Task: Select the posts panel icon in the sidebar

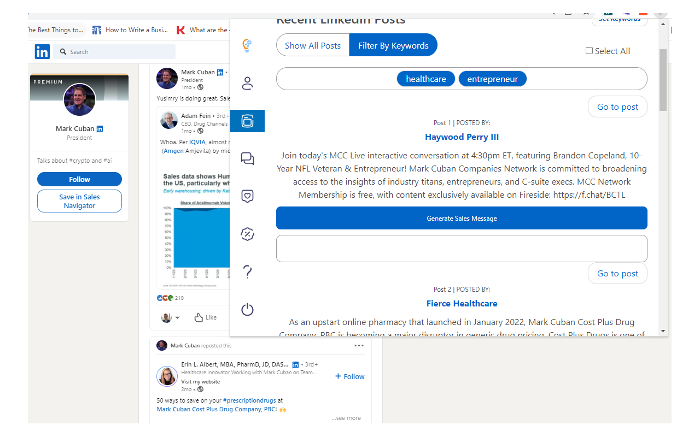Action: (x=247, y=121)
